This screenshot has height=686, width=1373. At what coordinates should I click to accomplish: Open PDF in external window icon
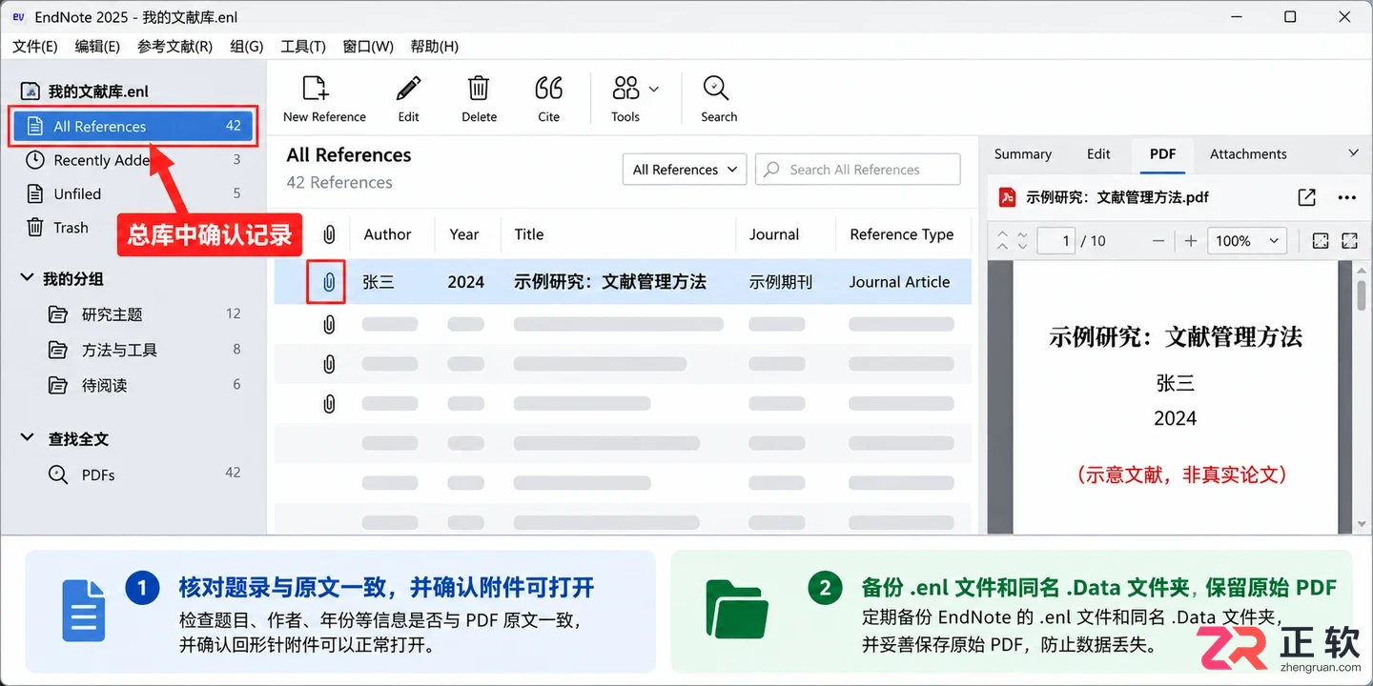1307,197
